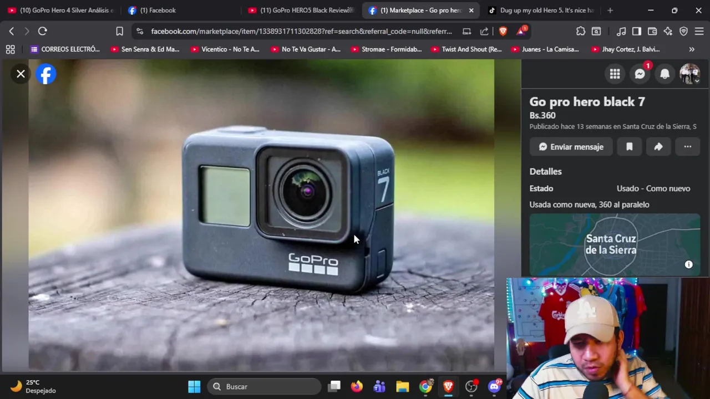Switch to the (1) Facebook tab
This screenshot has width=710, height=399.
coord(181,10)
